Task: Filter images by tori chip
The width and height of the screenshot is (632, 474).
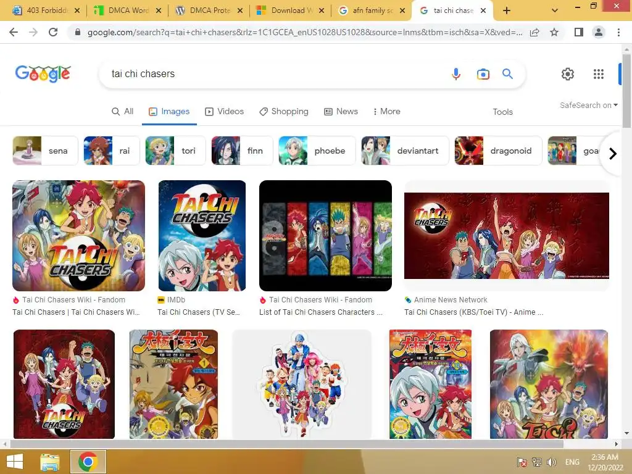Action: tap(176, 151)
